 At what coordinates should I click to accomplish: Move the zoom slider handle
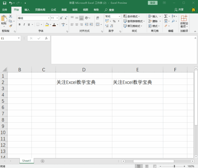click(x=174, y=166)
